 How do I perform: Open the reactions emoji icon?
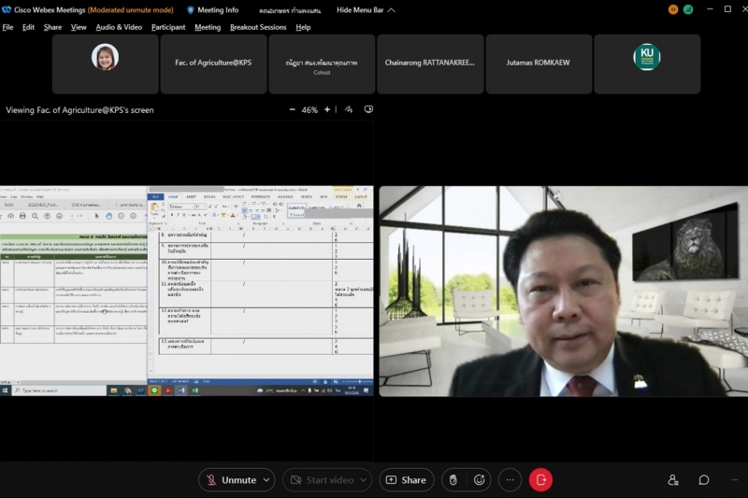click(480, 479)
